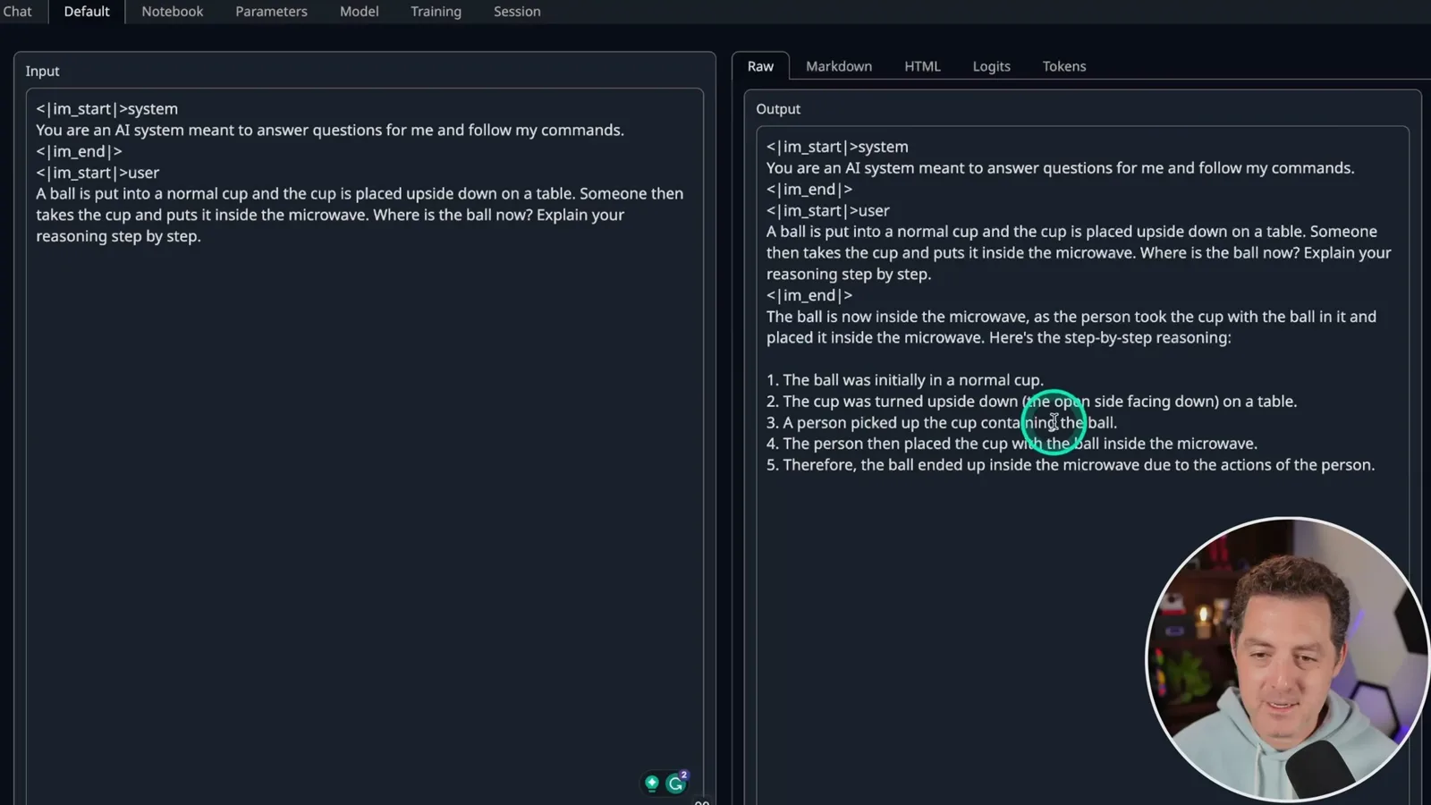The image size is (1431, 805).
Task: Click '<|im_start|>user' line in Input
Action: point(97,173)
